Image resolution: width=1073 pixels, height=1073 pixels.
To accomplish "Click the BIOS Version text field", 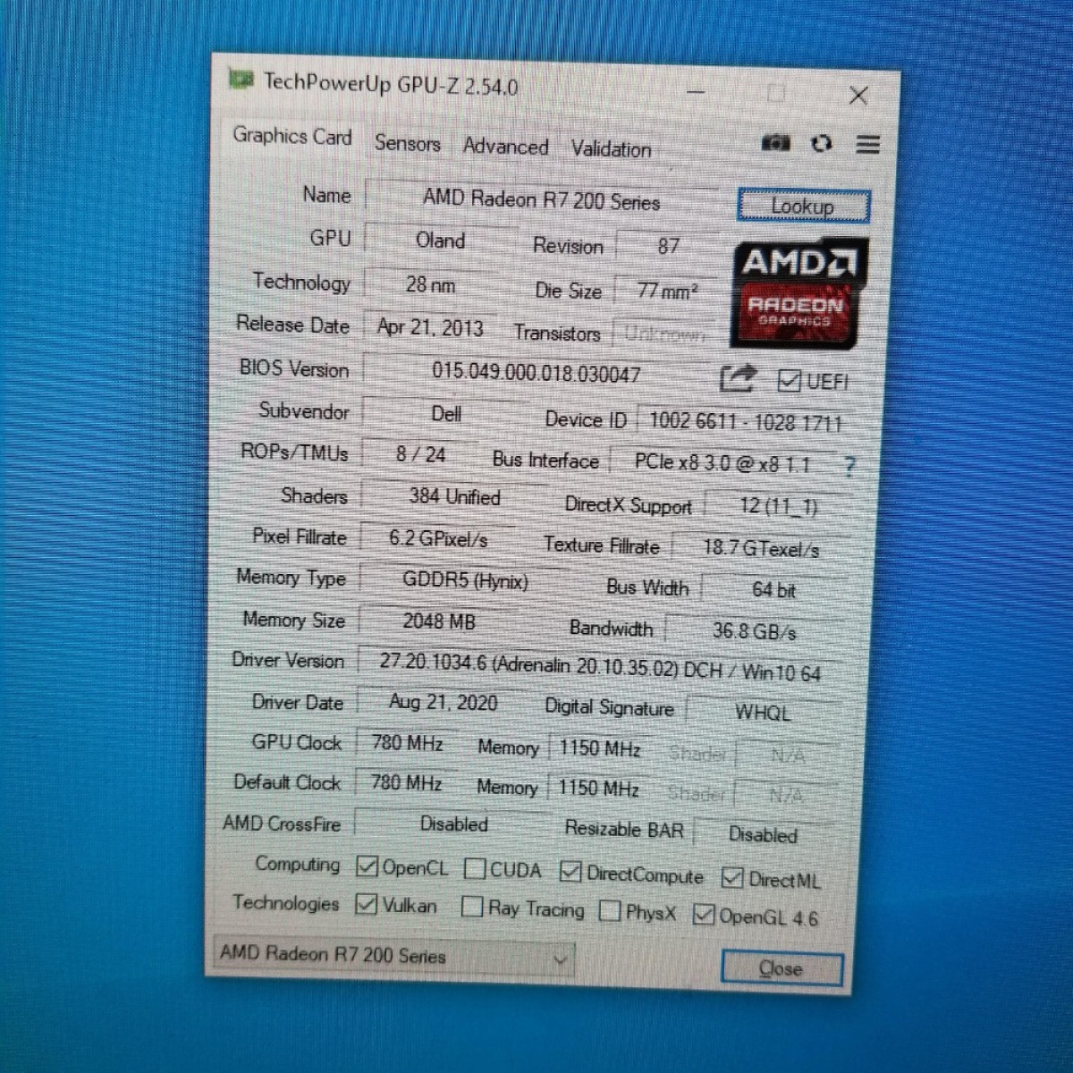I will coord(536,372).
